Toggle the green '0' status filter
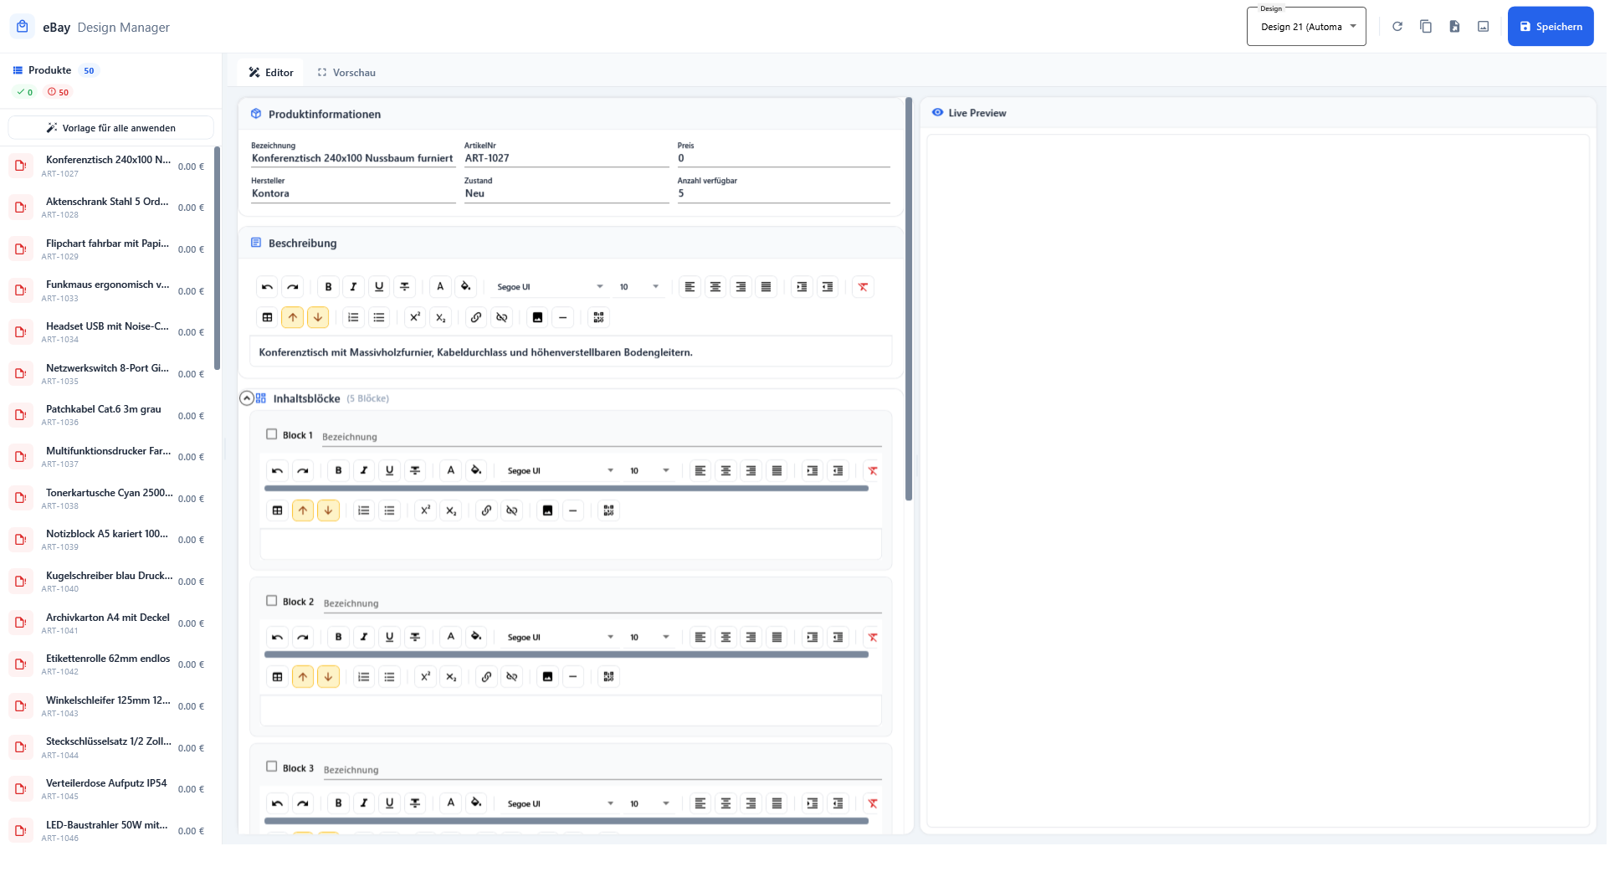 pos(25,92)
